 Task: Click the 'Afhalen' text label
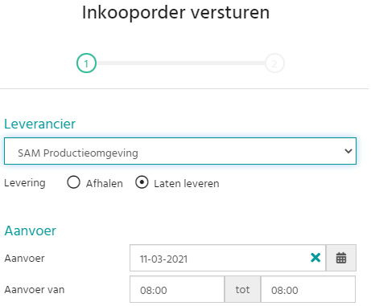[x=105, y=184]
